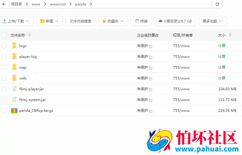Image resolution: width=242 pixels, height=155 pixels.
Task: Open the web folder name
Action: (23, 78)
